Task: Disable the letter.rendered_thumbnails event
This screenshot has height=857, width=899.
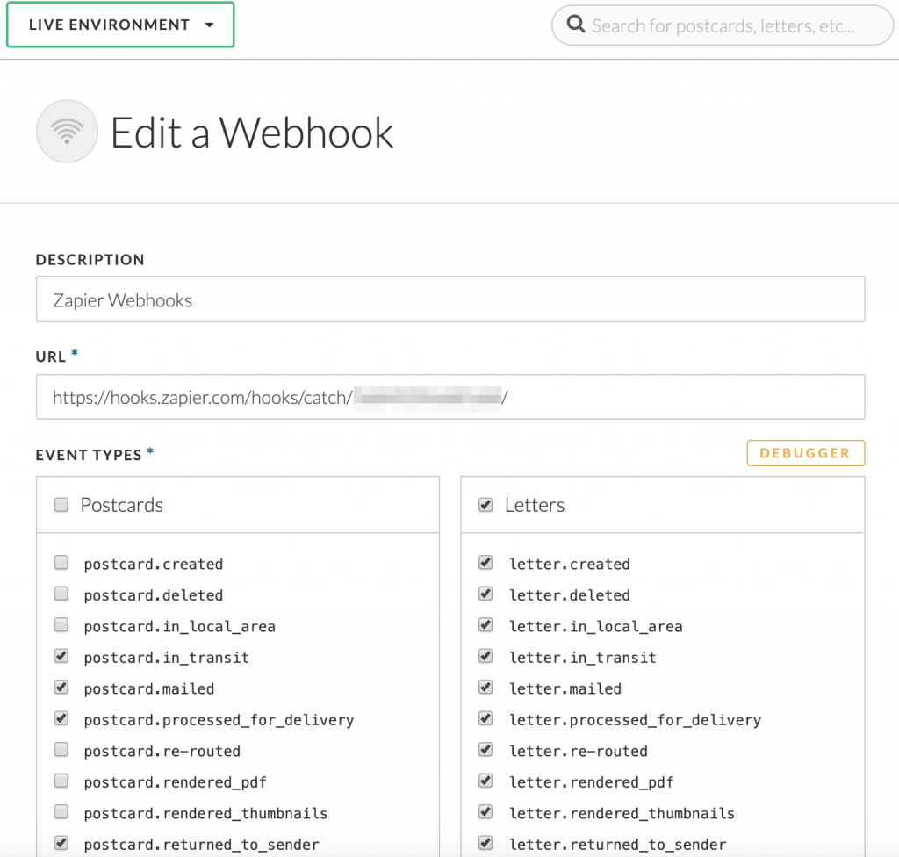Action: coord(485,812)
